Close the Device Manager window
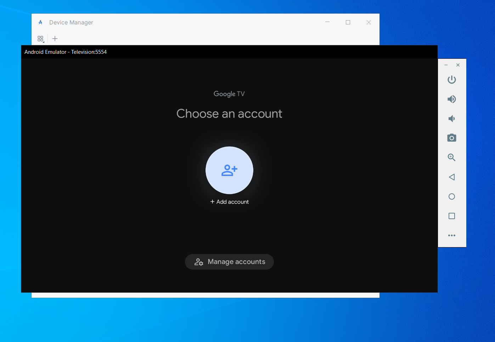This screenshot has height=342, width=495. pyautogui.click(x=369, y=22)
